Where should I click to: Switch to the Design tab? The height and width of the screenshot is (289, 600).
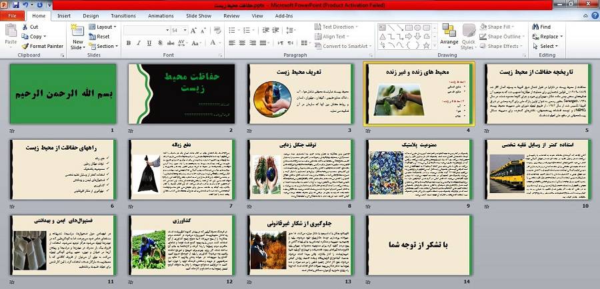click(x=91, y=16)
